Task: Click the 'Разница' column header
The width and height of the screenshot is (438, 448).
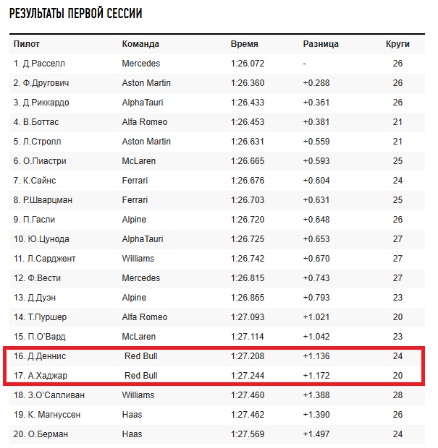Action: coord(321,44)
